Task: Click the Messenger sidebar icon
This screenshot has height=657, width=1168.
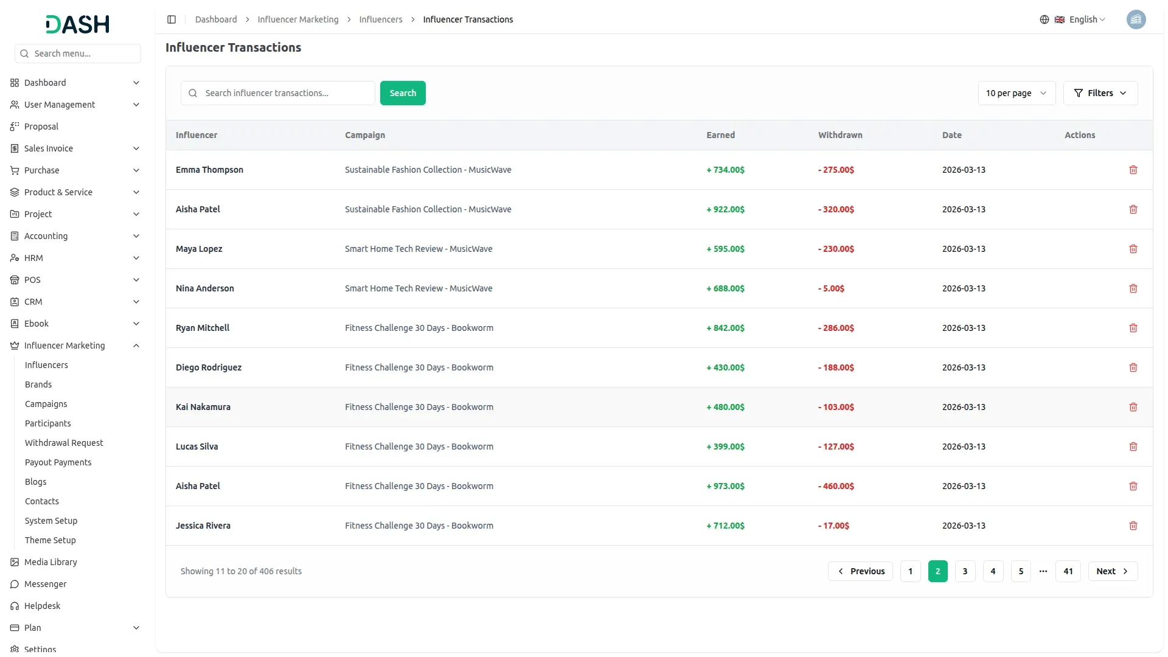Action: point(15,584)
